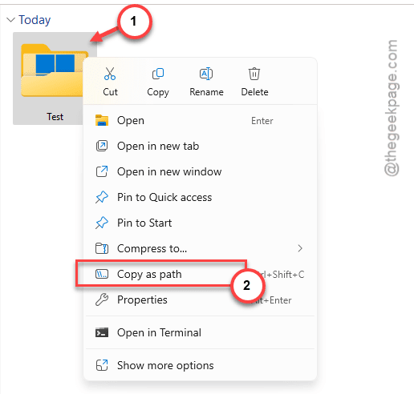
Task: Click the Open in new window icon
Action: (102, 171)
